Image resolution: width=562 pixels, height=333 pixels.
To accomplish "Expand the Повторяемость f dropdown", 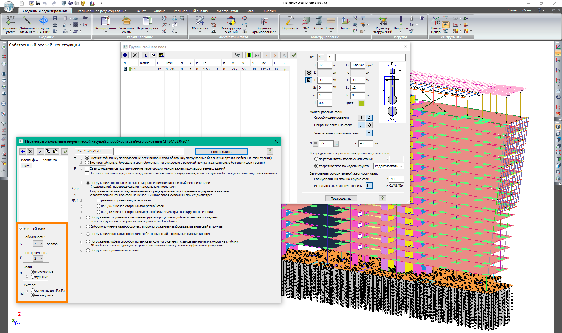I will point(38,259).
